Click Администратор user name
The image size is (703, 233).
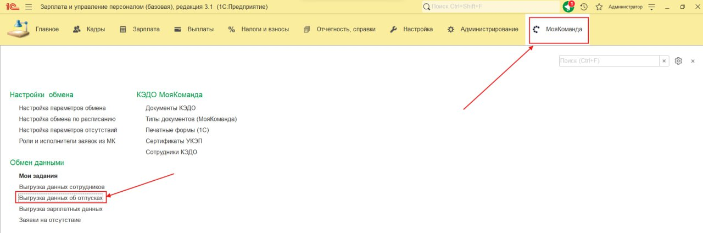625,7
